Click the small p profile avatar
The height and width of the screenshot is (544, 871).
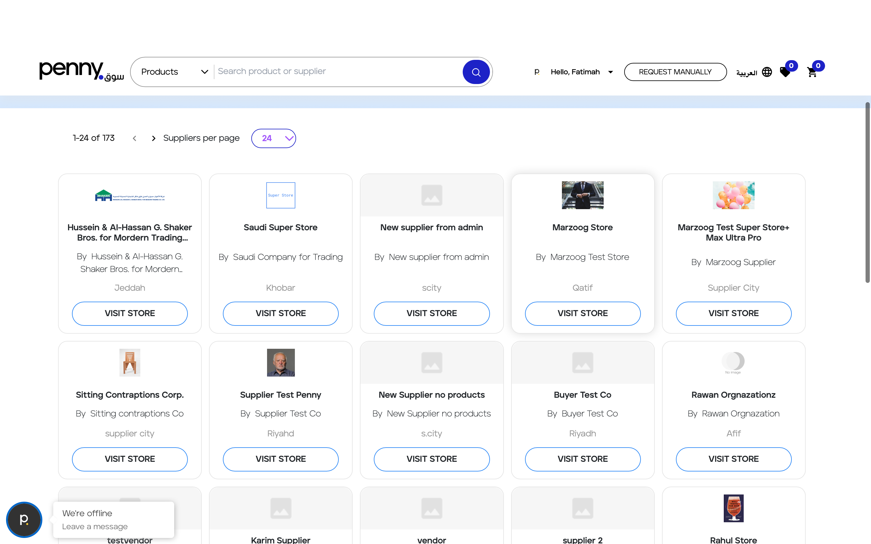pos(537,72)
